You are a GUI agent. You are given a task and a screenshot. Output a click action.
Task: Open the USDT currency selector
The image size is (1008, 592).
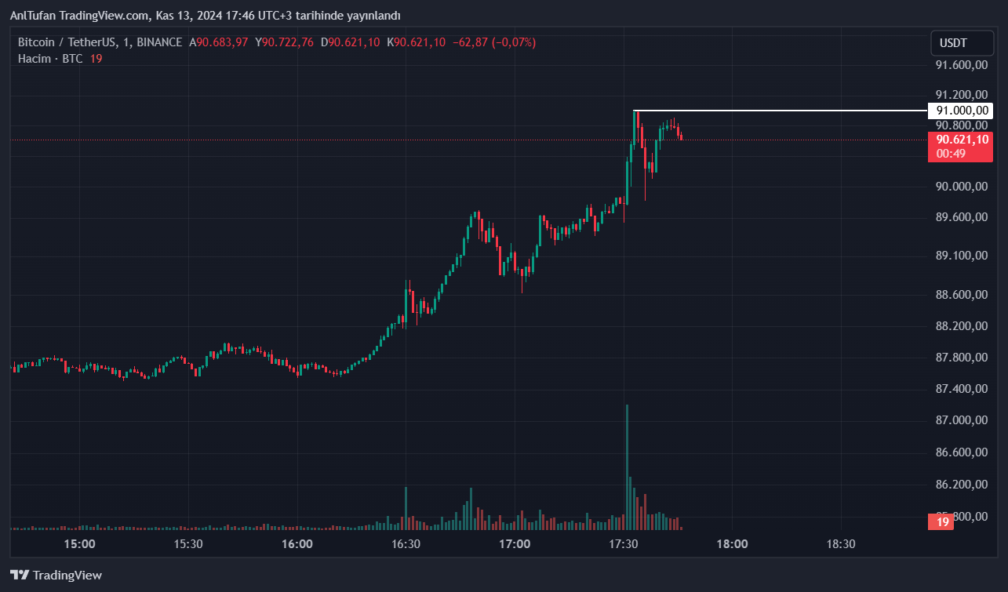tap(953, 43)
